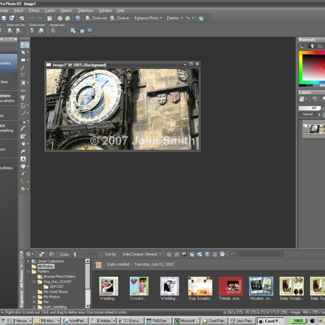Screen dimensions: 325x325
Task: Click the print icon in toolbar
Action: (x=21, y=18)
